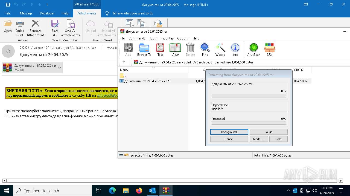Click the Processed progress bar
This screenshot has height=196, width=350.
249,123
